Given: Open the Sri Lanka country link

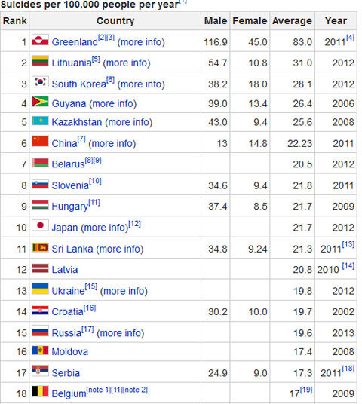Looking at the screenshot, I should pos(72,249).
